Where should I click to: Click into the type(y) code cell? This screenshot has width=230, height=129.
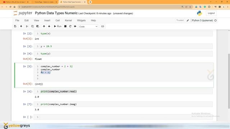123,54
